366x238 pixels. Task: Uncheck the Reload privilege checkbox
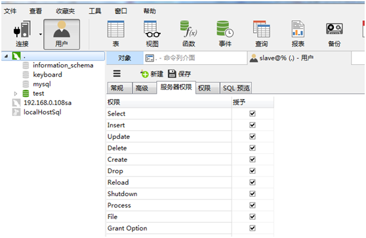pos(253,182)
